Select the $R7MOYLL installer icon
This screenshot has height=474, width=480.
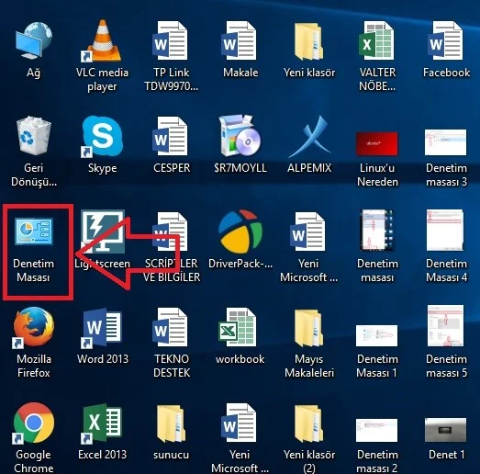240,136
